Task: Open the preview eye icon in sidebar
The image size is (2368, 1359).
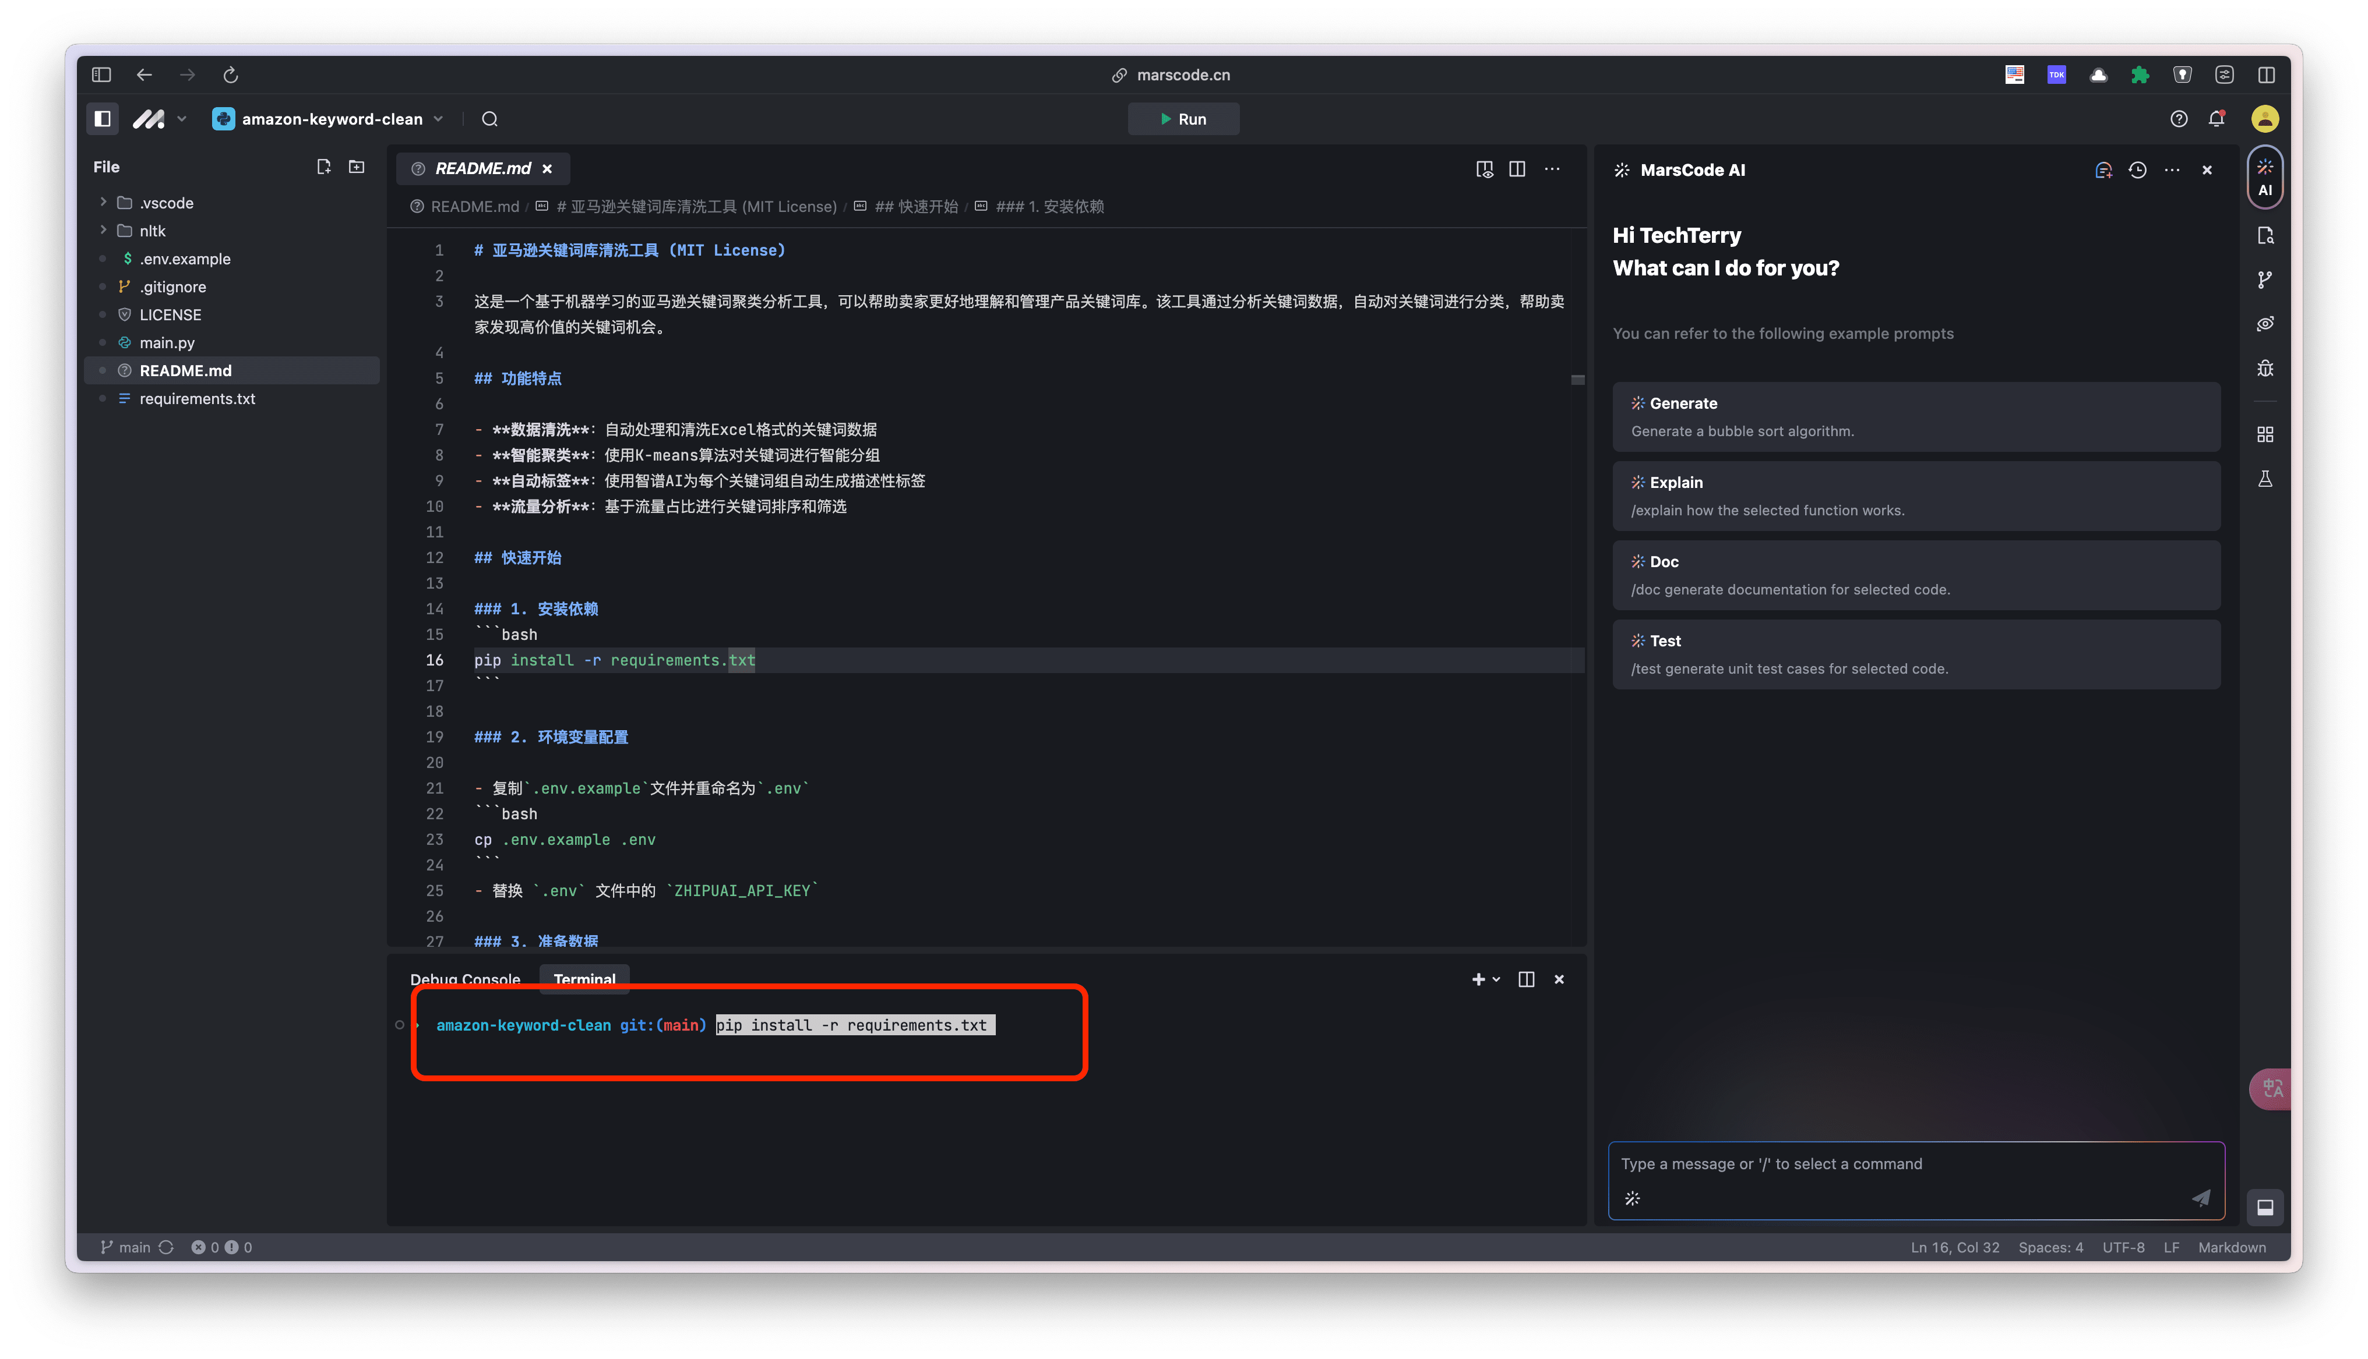Action: pyautogui.click(x=2265, y=324)
